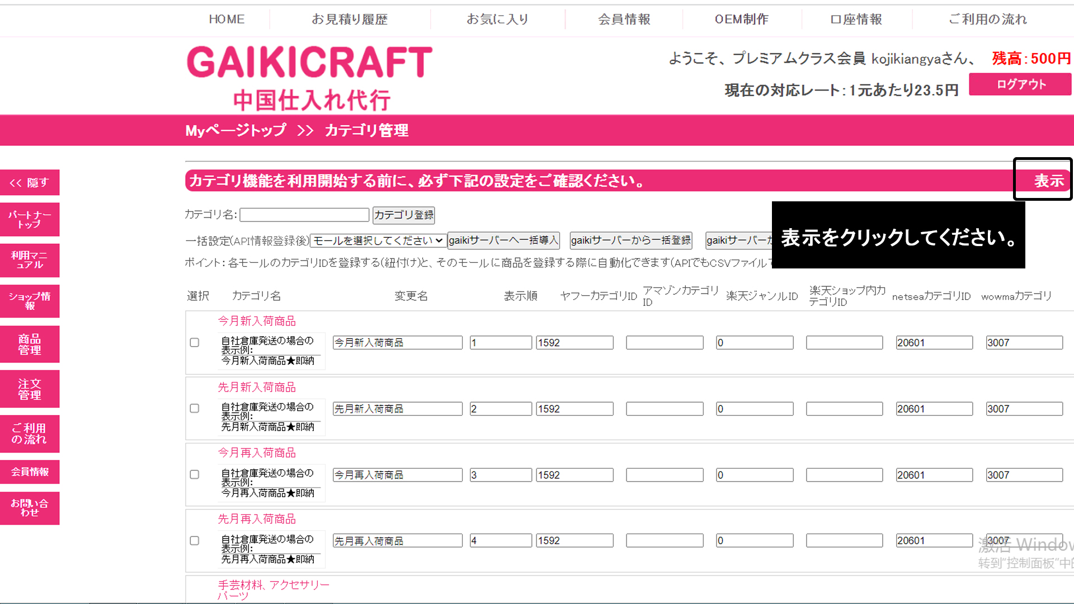Check the 今月新入荷商品 row checkbox
This screenshot has height=604, width=1074.
pyautogui.click(x=195, y=342)
